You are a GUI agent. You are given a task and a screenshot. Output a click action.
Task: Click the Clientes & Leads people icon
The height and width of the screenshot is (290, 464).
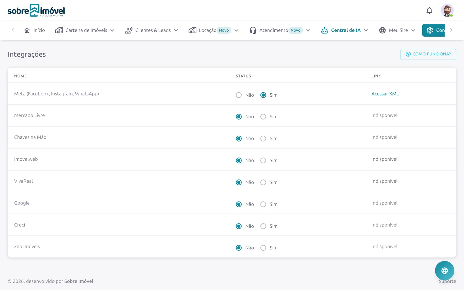coord(129,30)
